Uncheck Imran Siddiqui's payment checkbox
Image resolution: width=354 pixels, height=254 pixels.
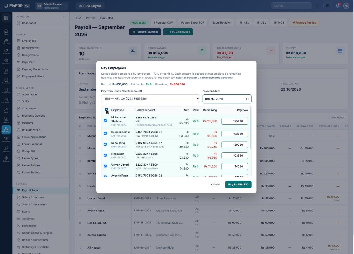(x=105, y=133)
